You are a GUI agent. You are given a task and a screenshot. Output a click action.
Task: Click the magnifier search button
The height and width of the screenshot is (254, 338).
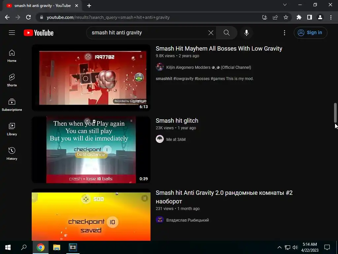(226, 33)
